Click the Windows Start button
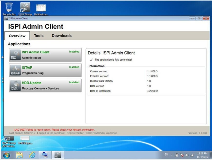This screenshot has height=160, width=212. tap(6, 155)
